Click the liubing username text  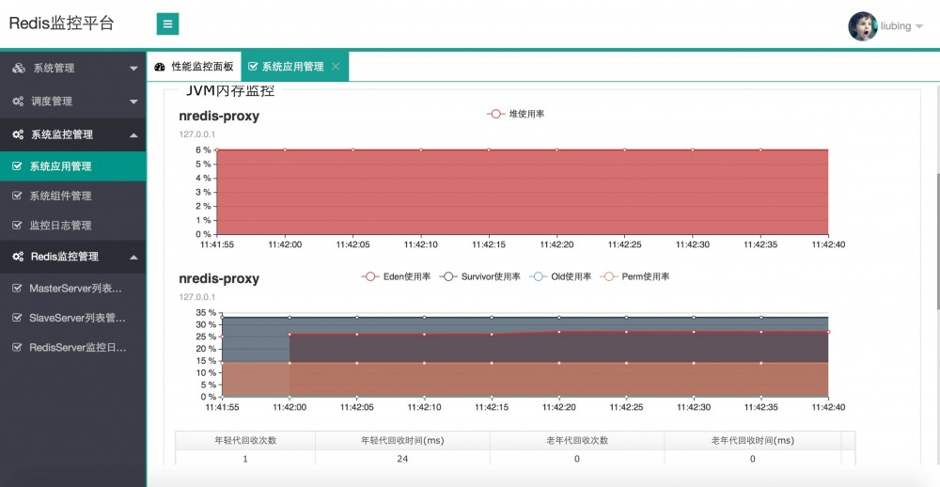pyautogui.click(x=896, y=26)
